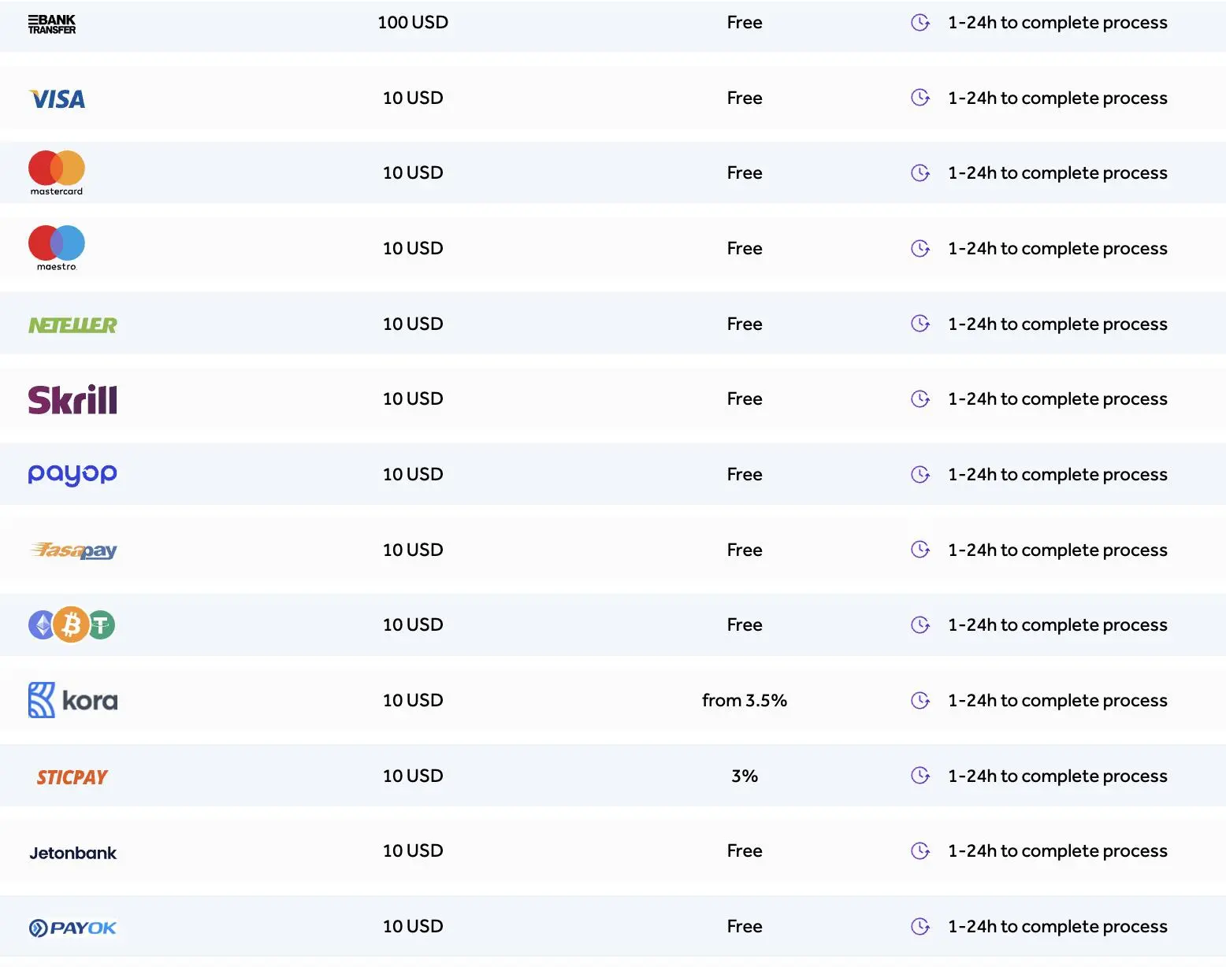Select the VISA logo
The height and width of the screenshot is (967, 1226).
57,98
